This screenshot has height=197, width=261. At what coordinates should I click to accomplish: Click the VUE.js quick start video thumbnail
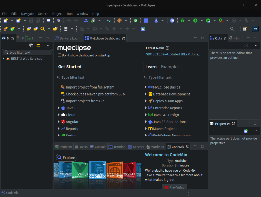tap(80, 171)
